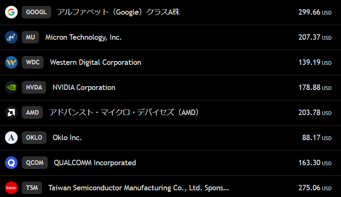Open Western Digital Corporation stock name
This screenshot has width=341, height=197.
coord(96,62)
